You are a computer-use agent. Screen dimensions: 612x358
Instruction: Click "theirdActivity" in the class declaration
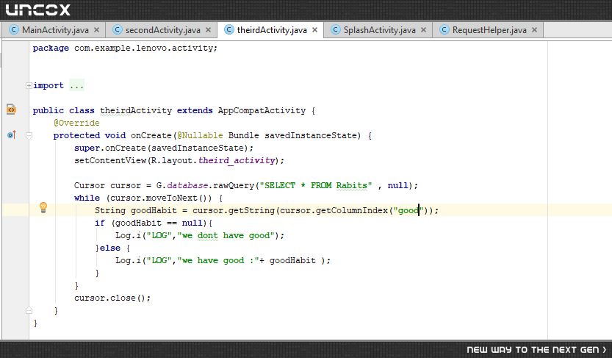coord(136,110)
